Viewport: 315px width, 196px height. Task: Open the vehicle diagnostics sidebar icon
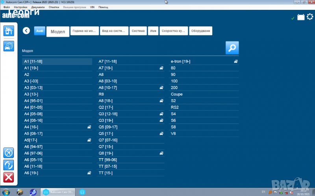tap(9, 46)
